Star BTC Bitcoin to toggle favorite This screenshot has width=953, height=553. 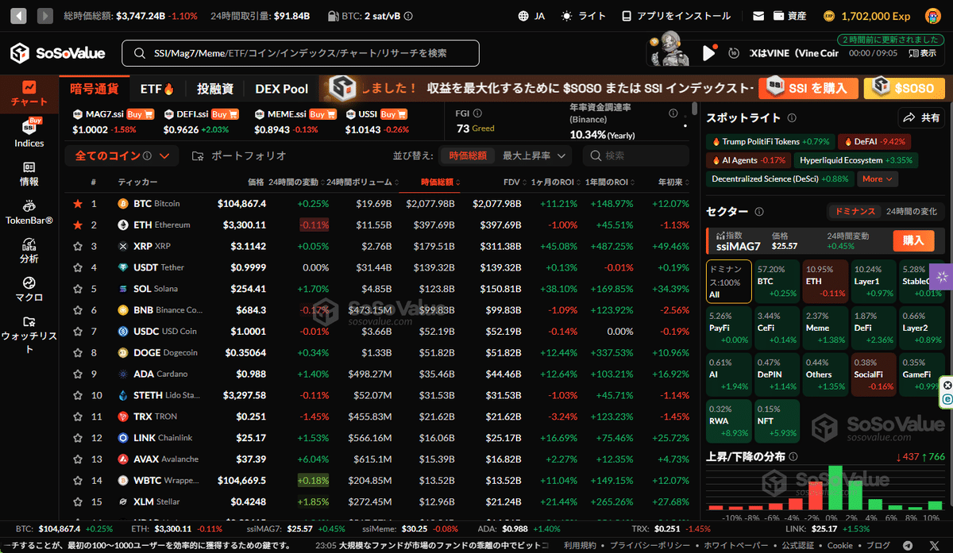pyautogui.click(x=78, y=204)
